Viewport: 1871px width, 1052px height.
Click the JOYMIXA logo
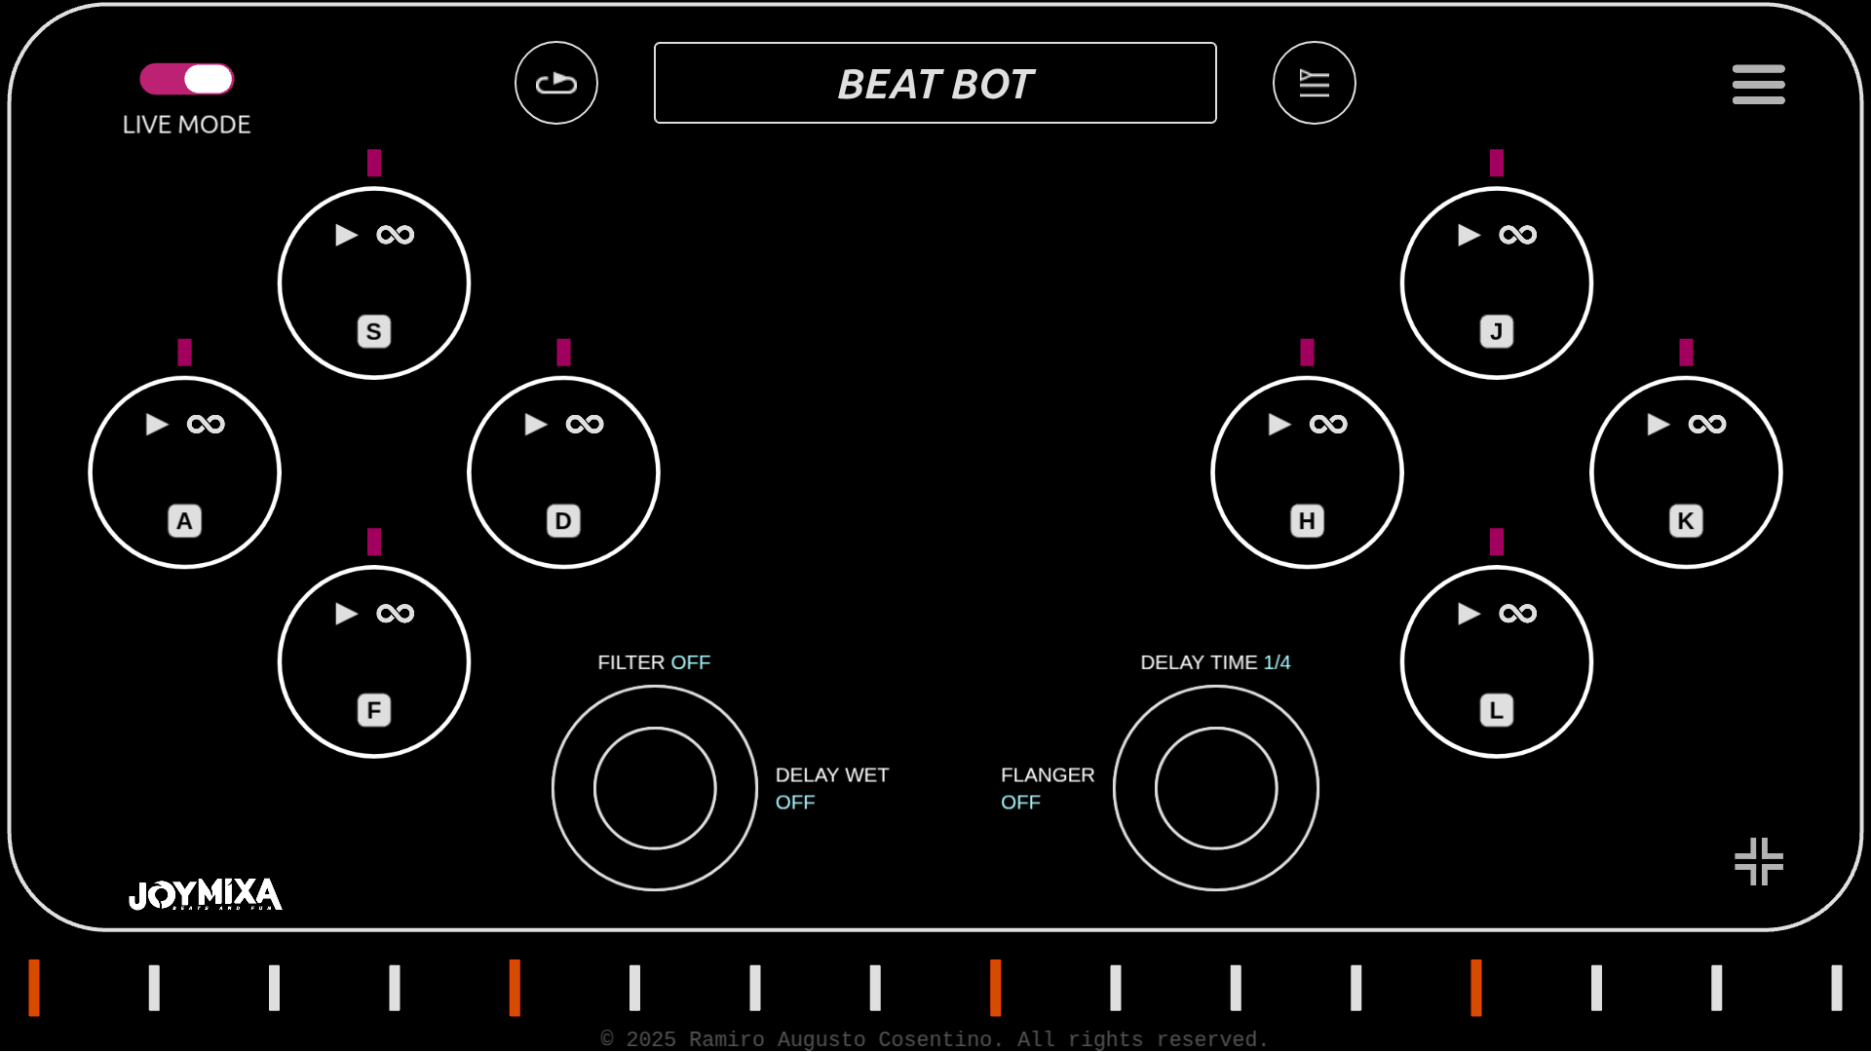206,895
